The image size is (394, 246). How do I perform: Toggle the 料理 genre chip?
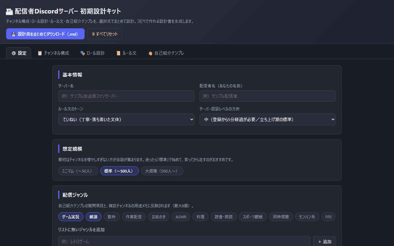[x=201, y=217]
